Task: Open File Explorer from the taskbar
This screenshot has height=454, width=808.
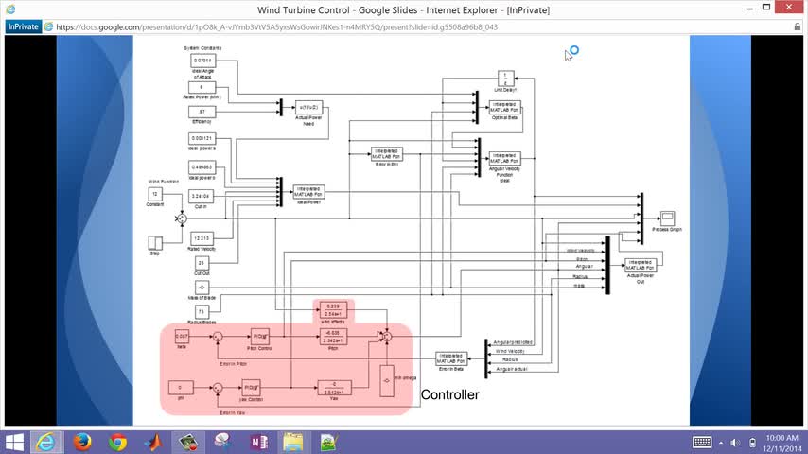Action: pos(293,442)
